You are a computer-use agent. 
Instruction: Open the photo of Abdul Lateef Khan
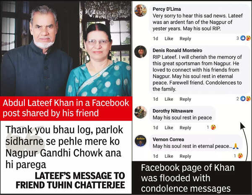pos(66,49)
